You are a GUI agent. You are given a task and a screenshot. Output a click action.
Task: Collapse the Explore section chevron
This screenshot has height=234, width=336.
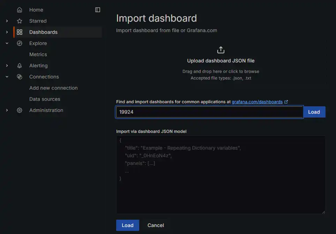coord(7,43)
